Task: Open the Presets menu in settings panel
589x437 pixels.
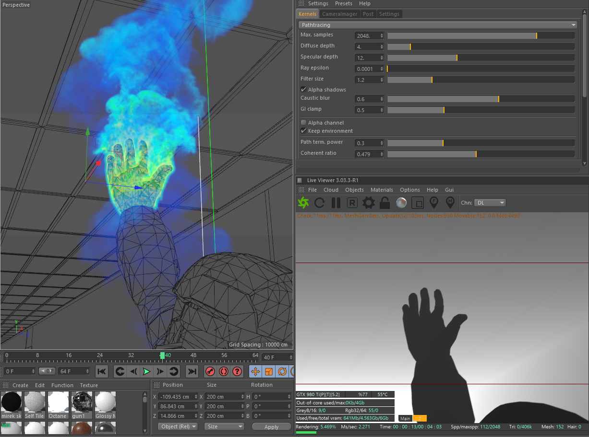Action: click(x=344, y=3)
